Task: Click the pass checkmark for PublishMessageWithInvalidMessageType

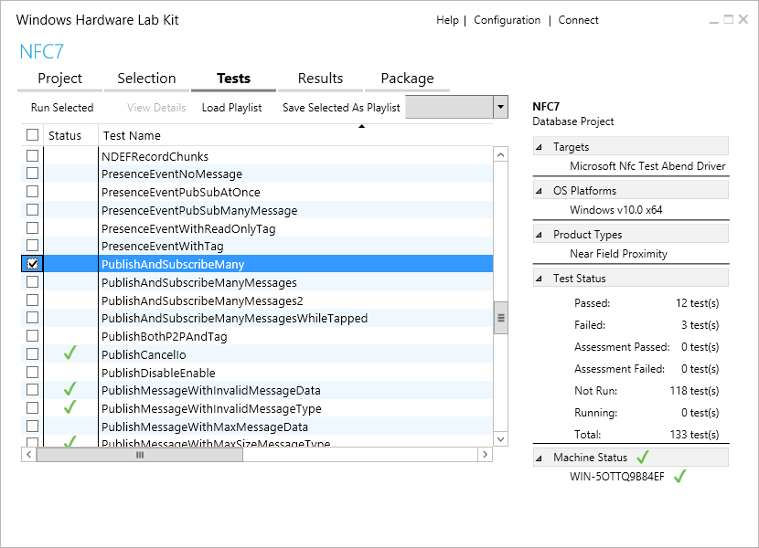Action: click(70, 407)
